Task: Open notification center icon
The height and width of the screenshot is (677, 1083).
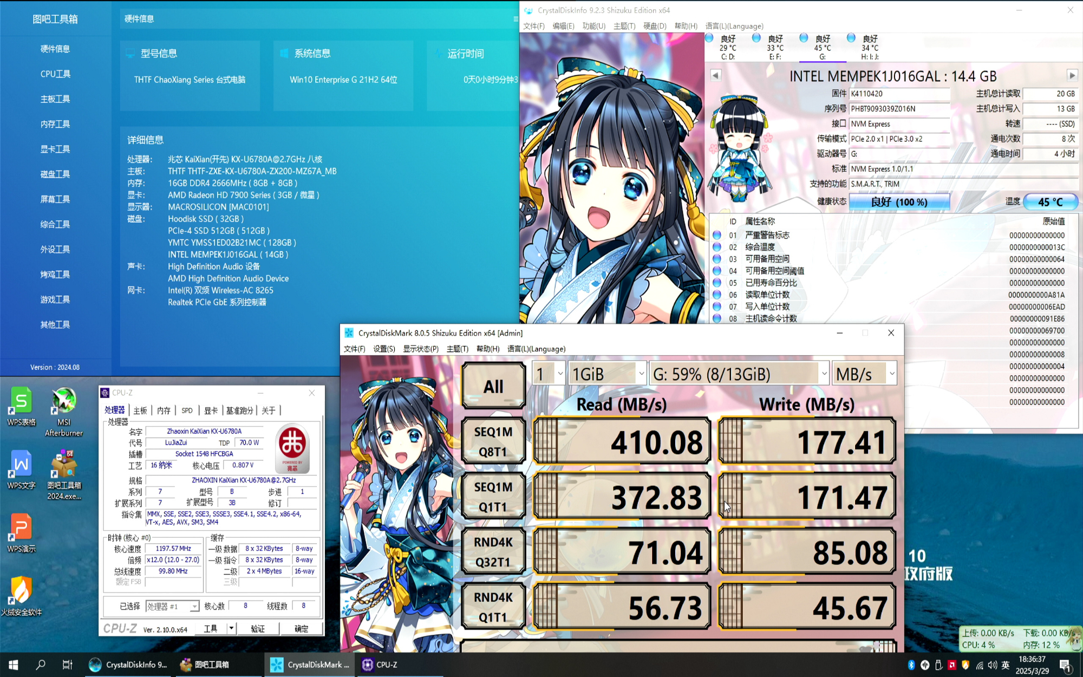Action: [1065, 665]
